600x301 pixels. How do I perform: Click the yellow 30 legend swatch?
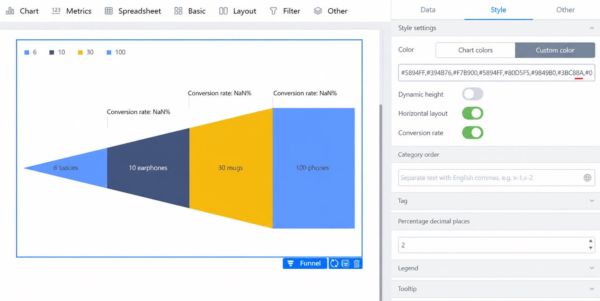pyautogui.click(x=80, y=52)
